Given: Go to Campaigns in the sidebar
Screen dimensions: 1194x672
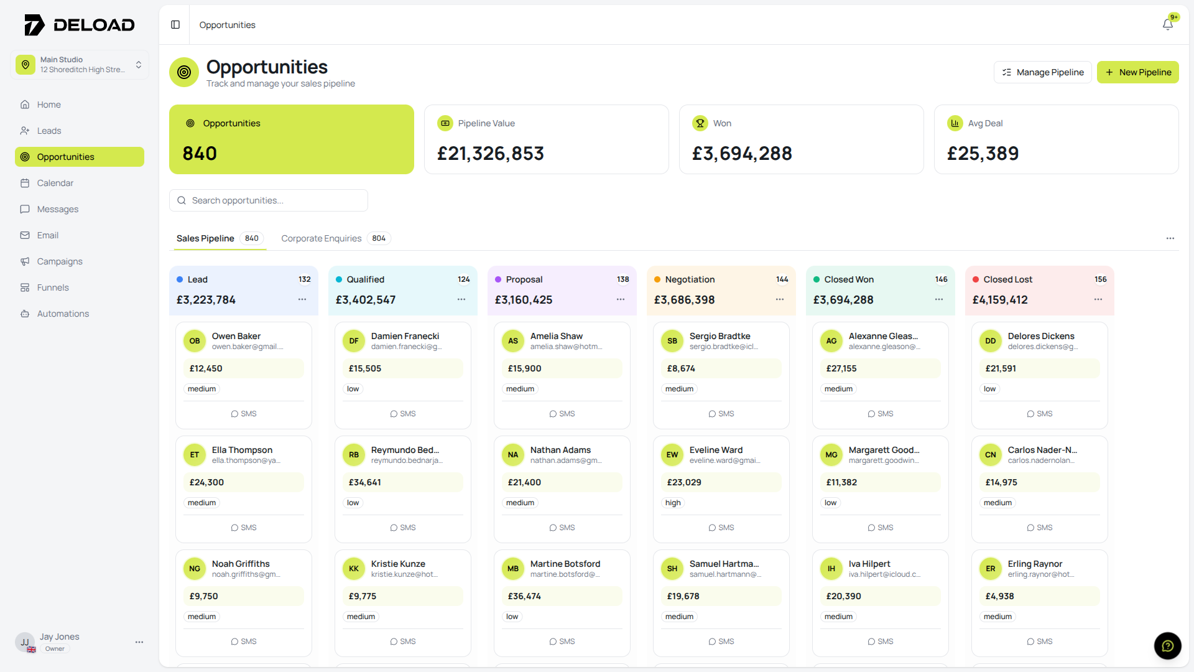Looking at the screenshot, I should [x=80, y=261].
